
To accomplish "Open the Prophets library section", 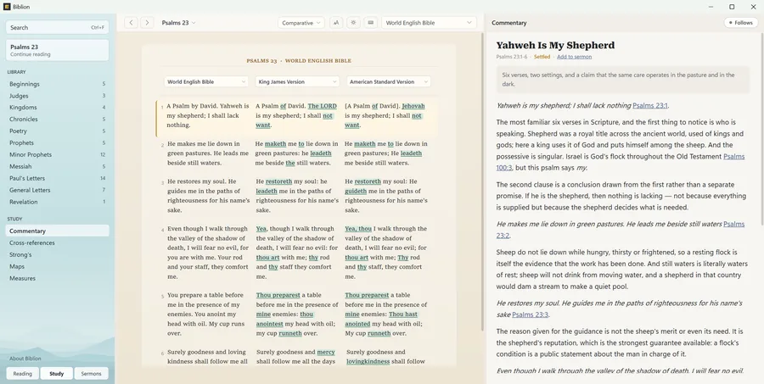I will click(58, 143).
